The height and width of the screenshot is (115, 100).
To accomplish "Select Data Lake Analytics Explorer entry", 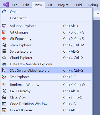I will (x=46, y=64).
